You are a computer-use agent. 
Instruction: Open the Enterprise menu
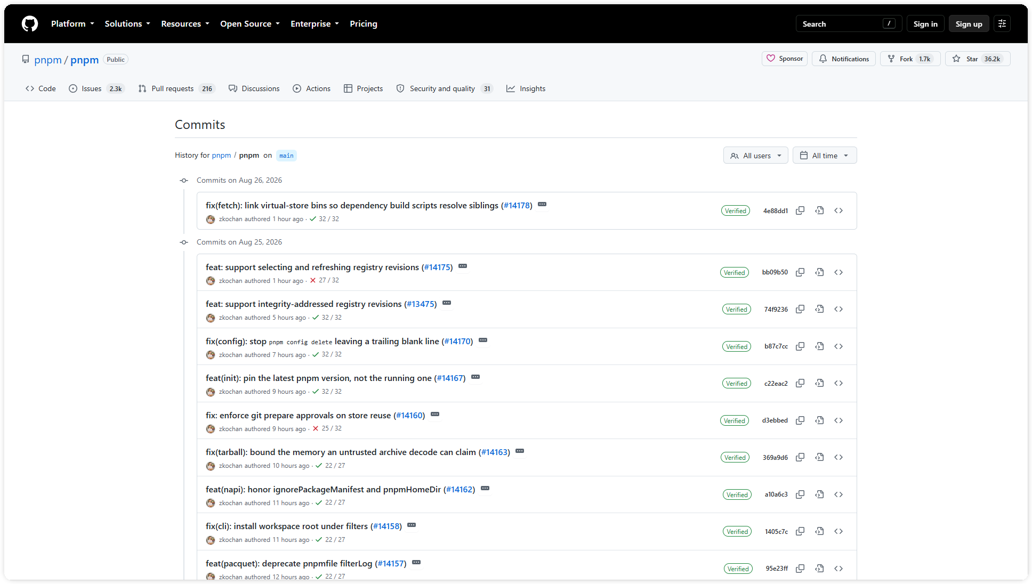(315, 23)
